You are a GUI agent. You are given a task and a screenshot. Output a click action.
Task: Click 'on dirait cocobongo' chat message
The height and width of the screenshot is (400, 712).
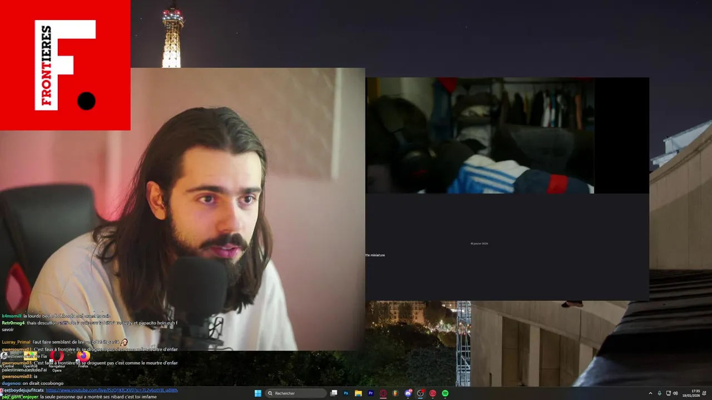43,383
